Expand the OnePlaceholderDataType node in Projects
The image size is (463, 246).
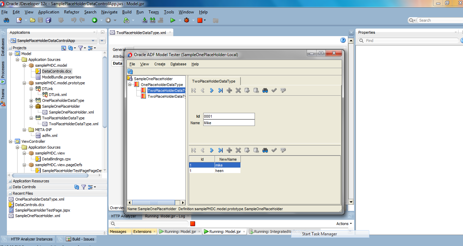[x=31, y=100]
